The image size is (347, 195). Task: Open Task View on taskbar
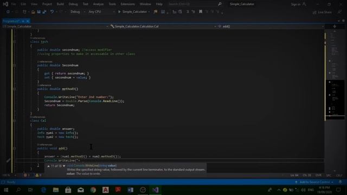point(30,190)
